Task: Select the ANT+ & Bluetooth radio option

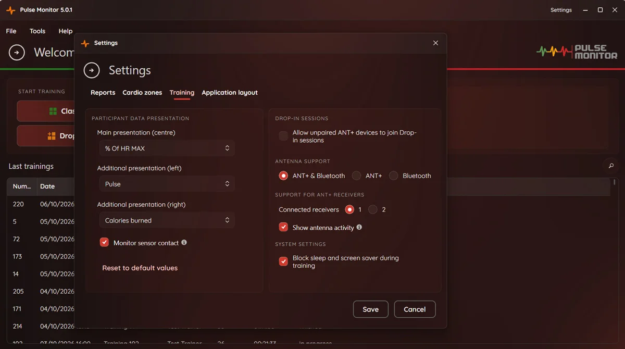Action: click(x=283, y=176)
